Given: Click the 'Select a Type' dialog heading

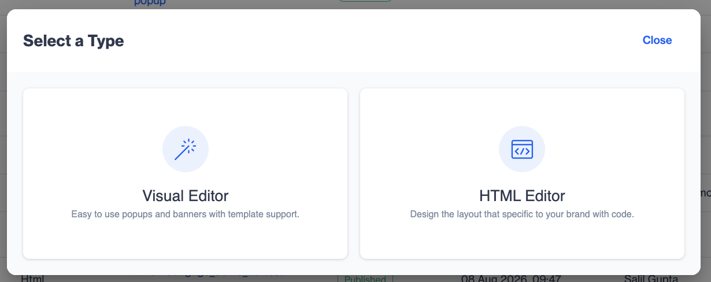Looking at the screenshot, I should pos(73,40).
